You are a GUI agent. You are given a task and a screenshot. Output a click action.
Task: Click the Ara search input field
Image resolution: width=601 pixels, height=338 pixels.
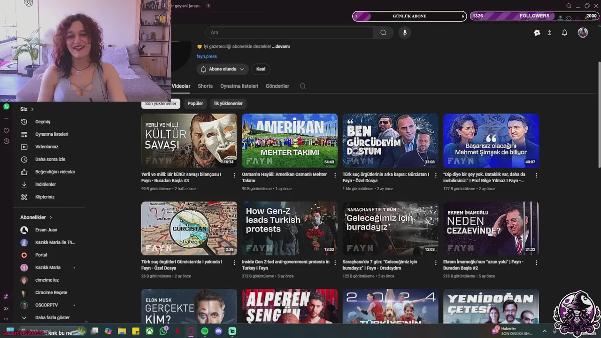point(290,32)
